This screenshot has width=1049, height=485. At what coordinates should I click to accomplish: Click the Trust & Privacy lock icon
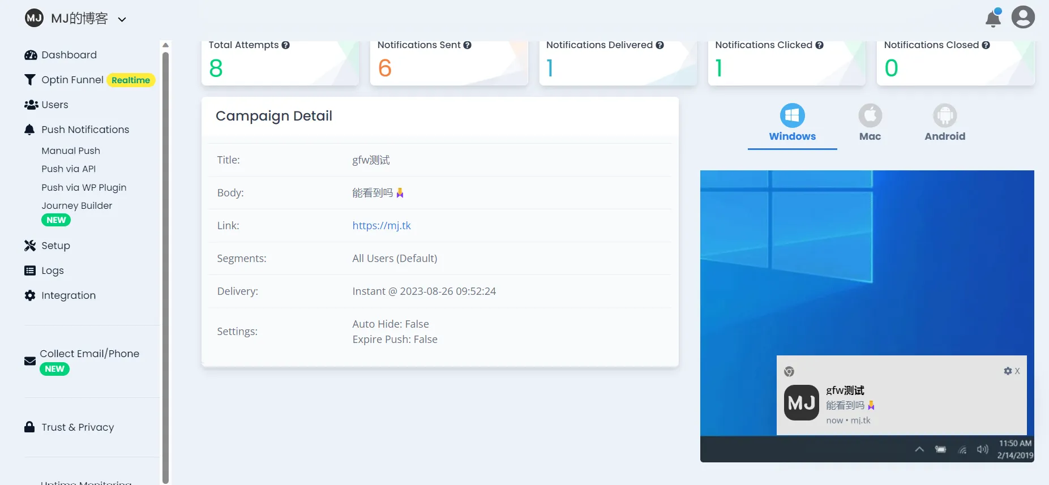point(29,427)
